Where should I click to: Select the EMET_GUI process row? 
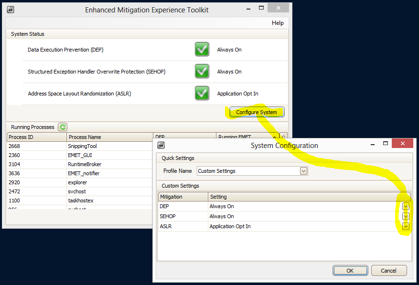coord(80,155)
